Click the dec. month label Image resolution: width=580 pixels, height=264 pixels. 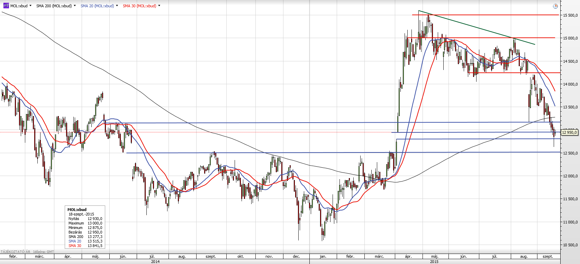[297, 256]
